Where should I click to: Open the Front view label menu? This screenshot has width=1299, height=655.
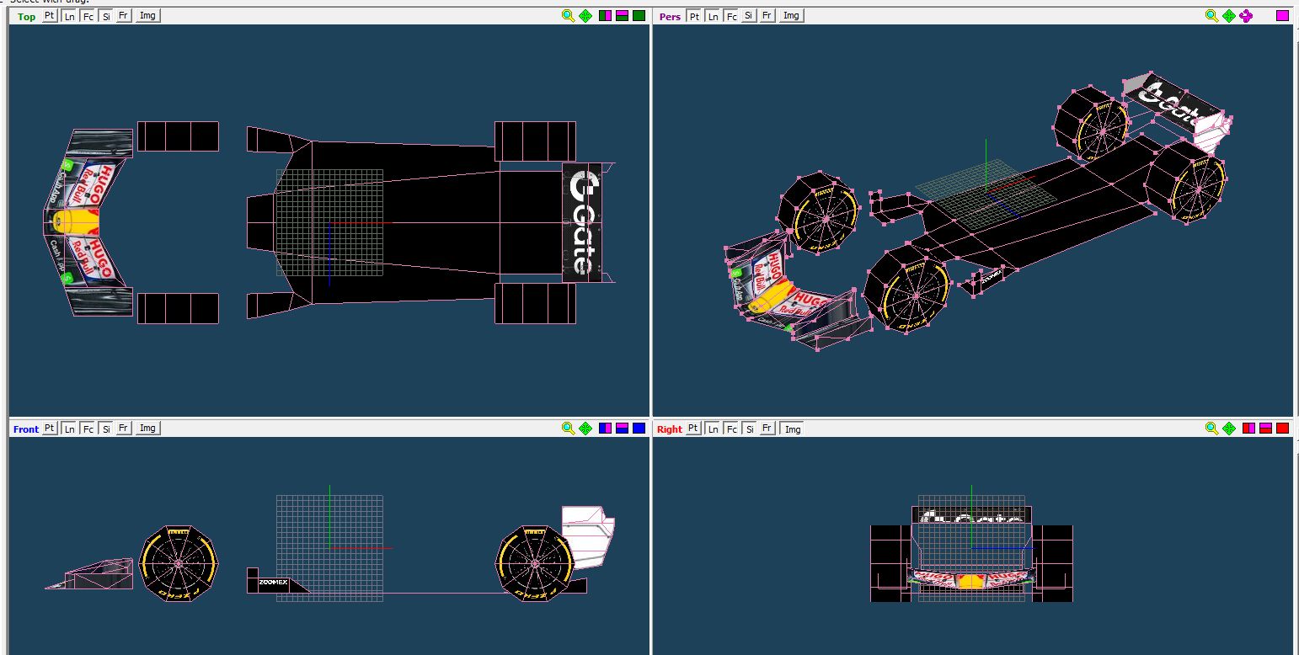tap(26, 429)
